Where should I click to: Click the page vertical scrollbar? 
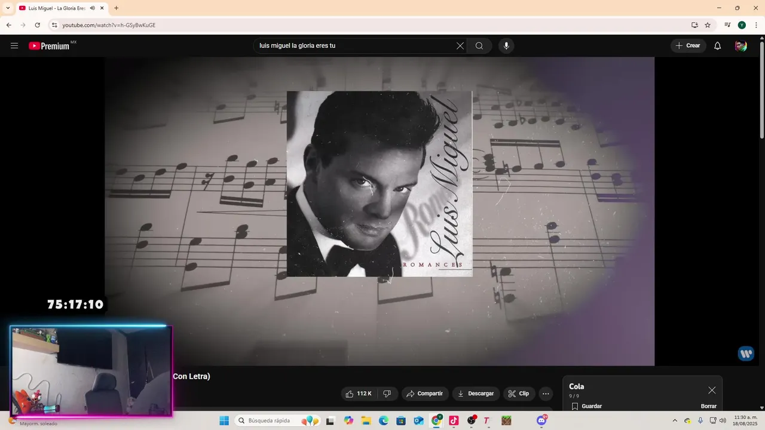point(761,90)
